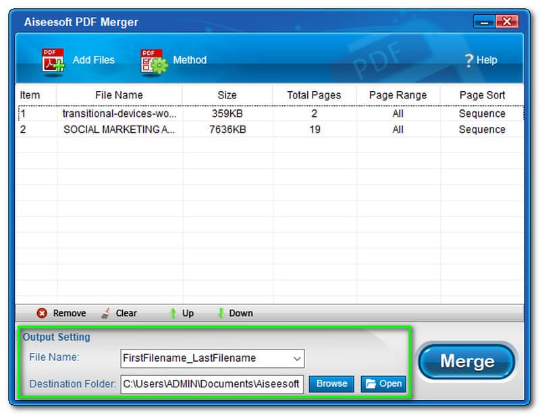Click the Add Files PDF icon

tap(53, 60)
